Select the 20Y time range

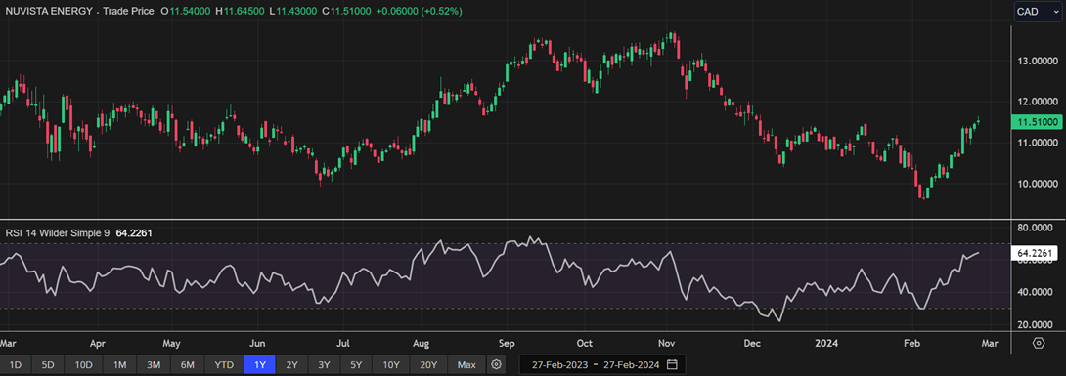coord(428,365)
